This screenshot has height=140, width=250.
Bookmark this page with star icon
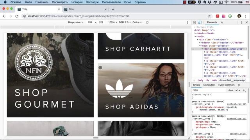[x=209, y=16]
